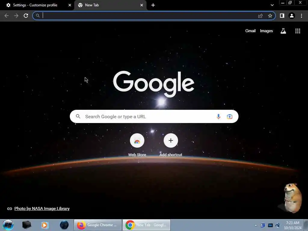Open the blue monitor tray icon
This screenshot has width=308, height=231.
point(270,225)
